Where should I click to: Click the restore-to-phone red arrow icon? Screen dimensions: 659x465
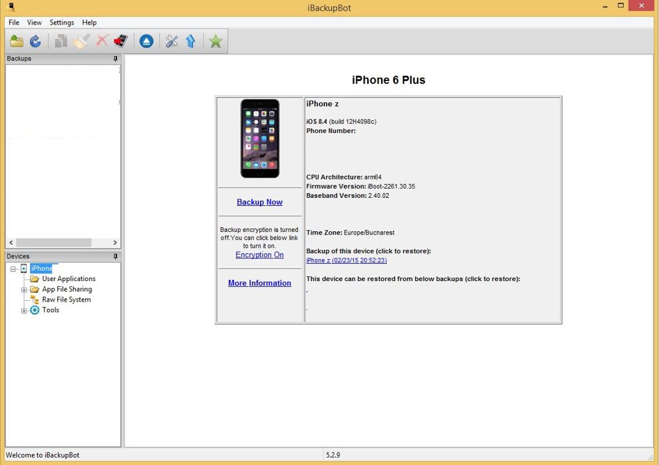[120, 41]
